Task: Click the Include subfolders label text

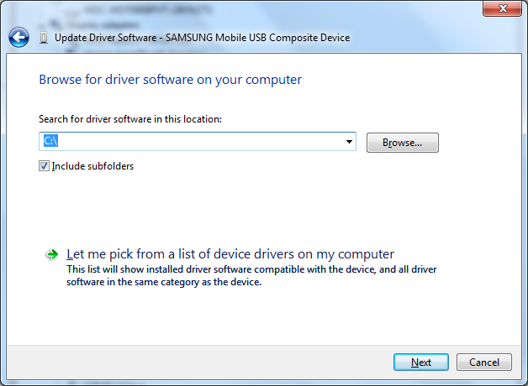Action: click(x=92, y=166)
